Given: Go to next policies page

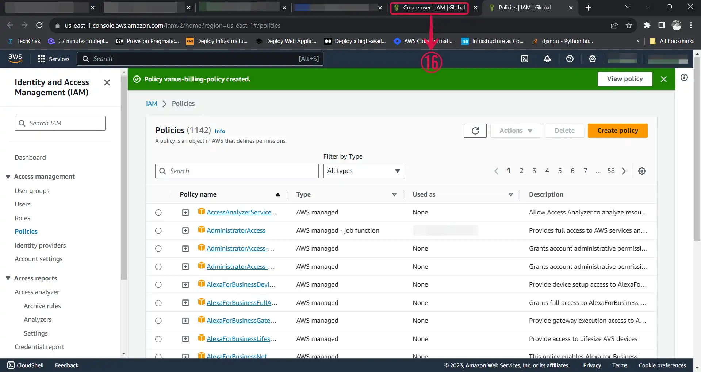Looking at the screenshot, I should (624, 171).
